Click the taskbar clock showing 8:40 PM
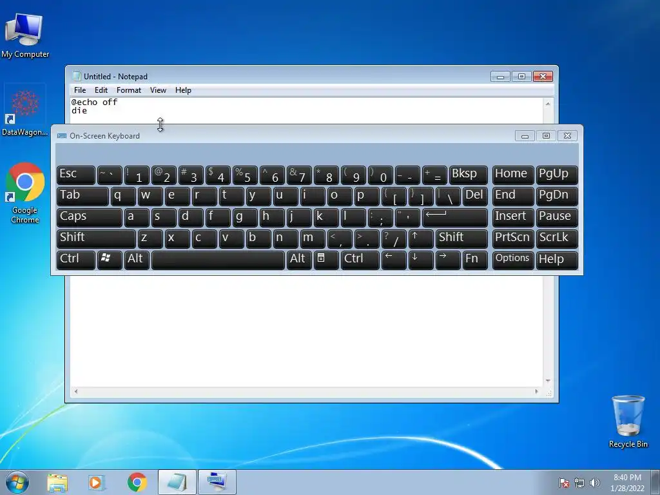 point(627,482)
